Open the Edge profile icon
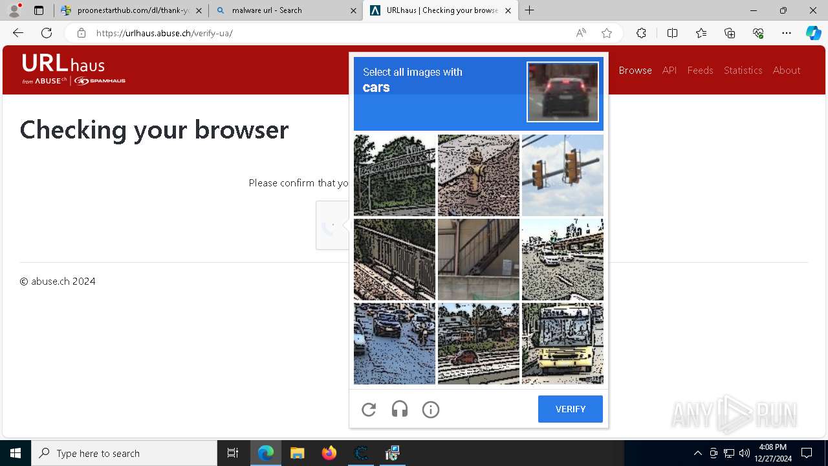The width and height of the screenshot is (828, 466). pyautogui.click(x=14, y=10)
